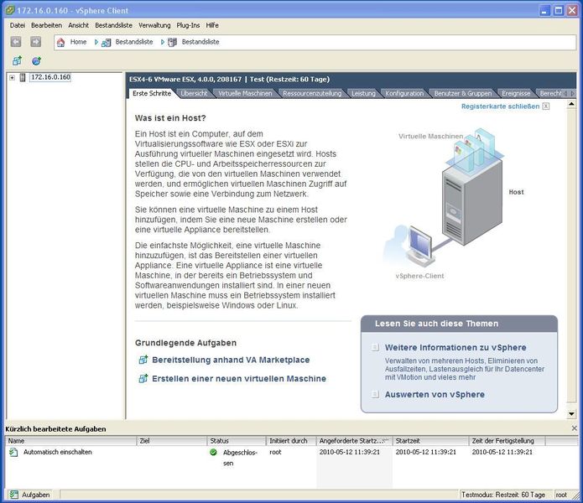Open Auswerten von vSphere link

coord(435,394)
